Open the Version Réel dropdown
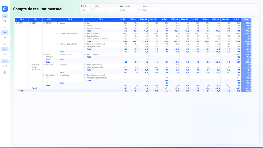The image size is (263, 148). (152, 10)
